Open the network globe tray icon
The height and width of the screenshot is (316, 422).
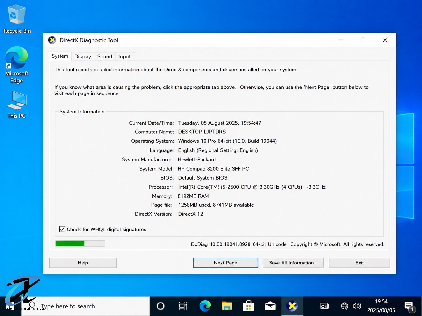tap(344, 306)
